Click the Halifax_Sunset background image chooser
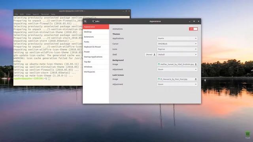This screenshot has width=253, height=142. click(177, 64)
